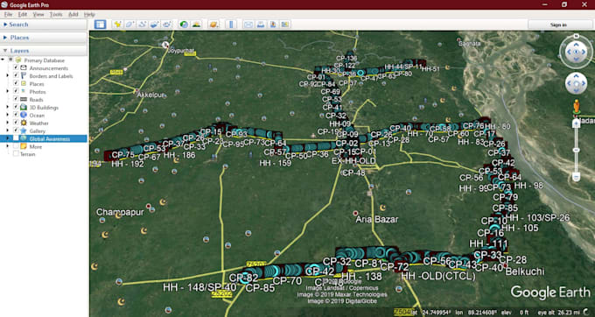Select the Add Polygon tool
Image resolution: width=595 pixels, height=317 pixels.
(x=129, y=25)
